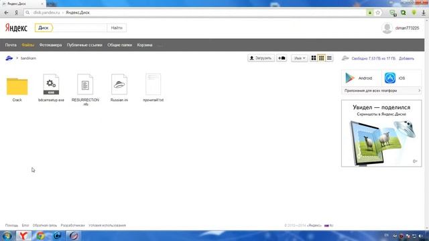Click the taskbar volume speaker icon

pyautogui.click(x=420, y=236)
